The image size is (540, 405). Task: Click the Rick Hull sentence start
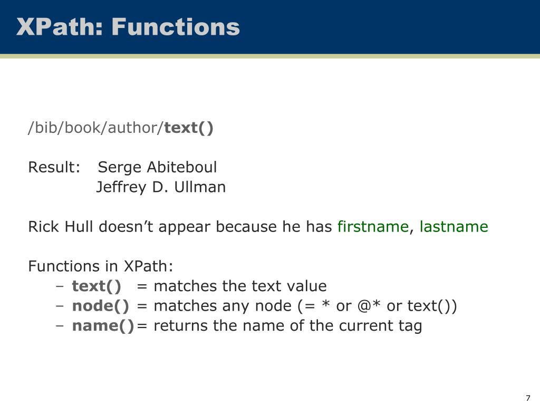(x=61, y=227)
